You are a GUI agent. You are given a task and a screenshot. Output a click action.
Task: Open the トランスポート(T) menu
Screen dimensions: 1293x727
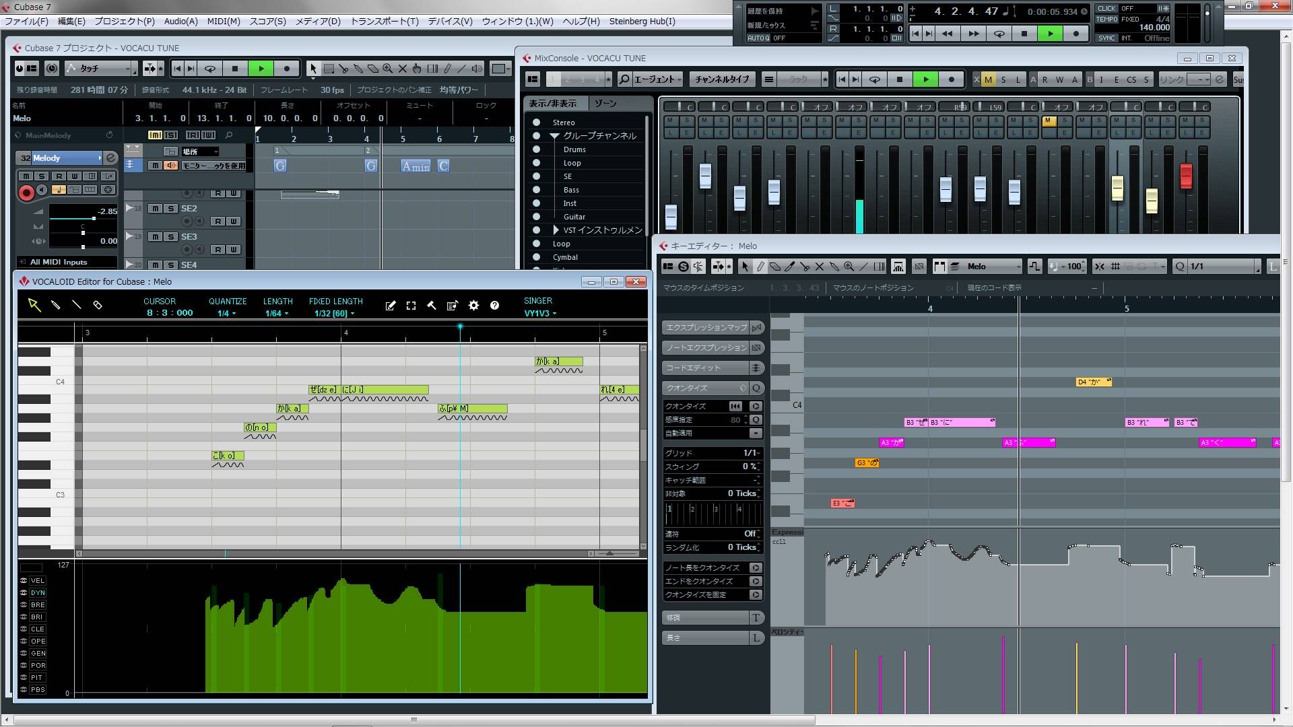(385, 22)
